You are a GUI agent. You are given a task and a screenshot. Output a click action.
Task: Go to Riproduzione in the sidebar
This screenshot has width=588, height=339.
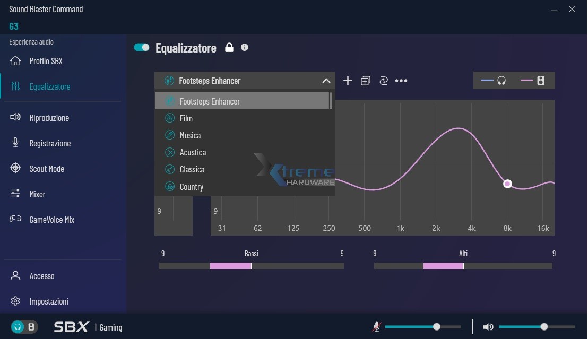click(x=49, y=118)
